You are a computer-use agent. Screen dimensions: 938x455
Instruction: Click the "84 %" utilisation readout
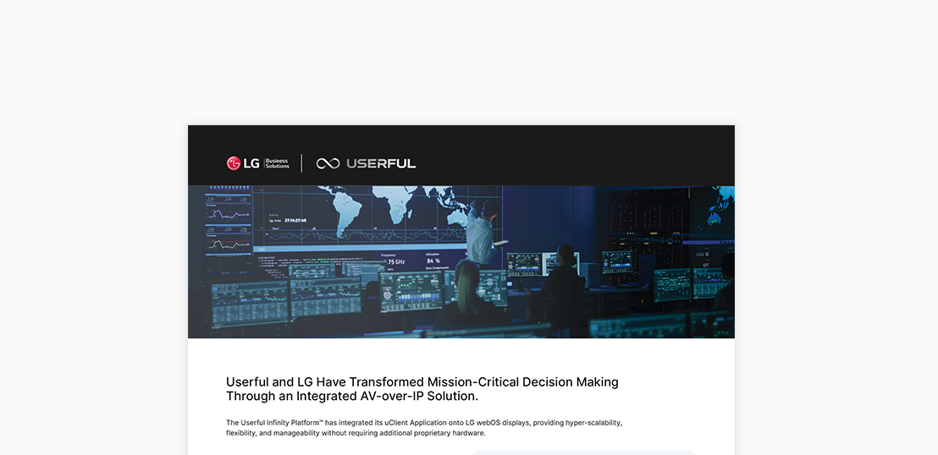(x=434, y=261)
